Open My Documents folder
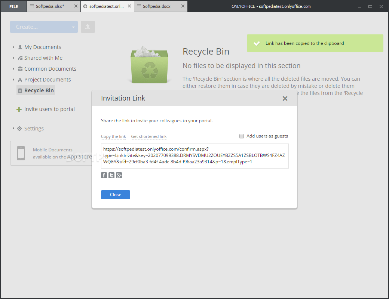 coord(43,47)
